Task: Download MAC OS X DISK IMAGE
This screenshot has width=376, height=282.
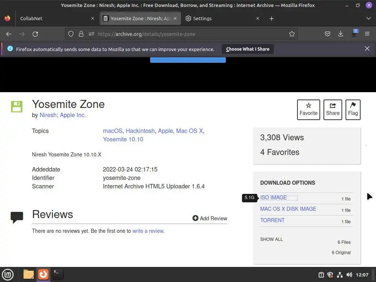Action: (x=288, y=209)
